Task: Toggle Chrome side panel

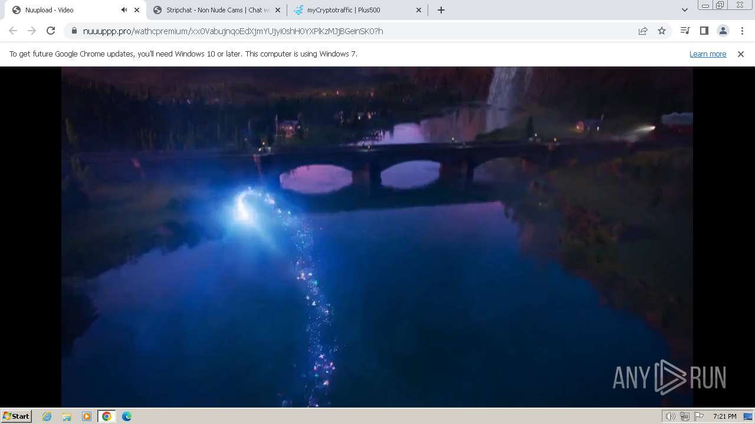Action: 704,31
